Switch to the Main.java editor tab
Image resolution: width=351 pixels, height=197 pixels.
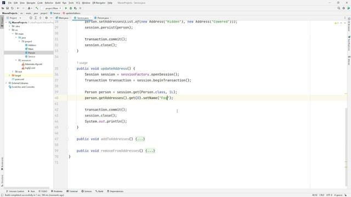(x=63, y=18)
